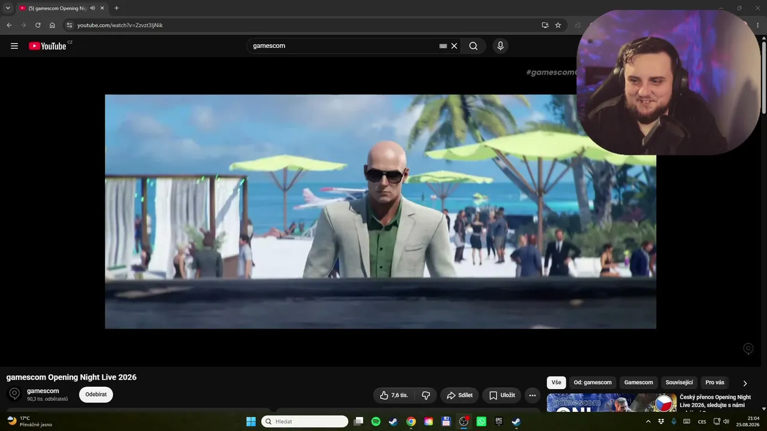The width and height of the screenshot is (767, 431).
Task: Select the address bar URL
Action: [x=120, y=25]
